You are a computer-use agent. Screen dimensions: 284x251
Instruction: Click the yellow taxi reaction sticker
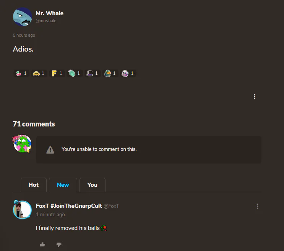click(x=39, y=73)
